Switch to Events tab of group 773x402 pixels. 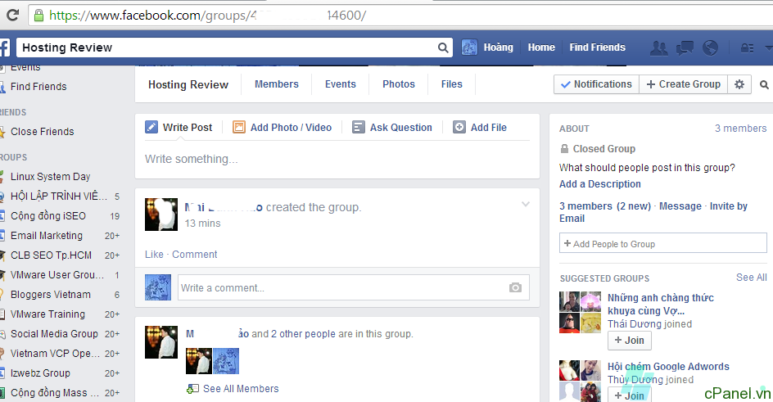[x=340, y=84]
